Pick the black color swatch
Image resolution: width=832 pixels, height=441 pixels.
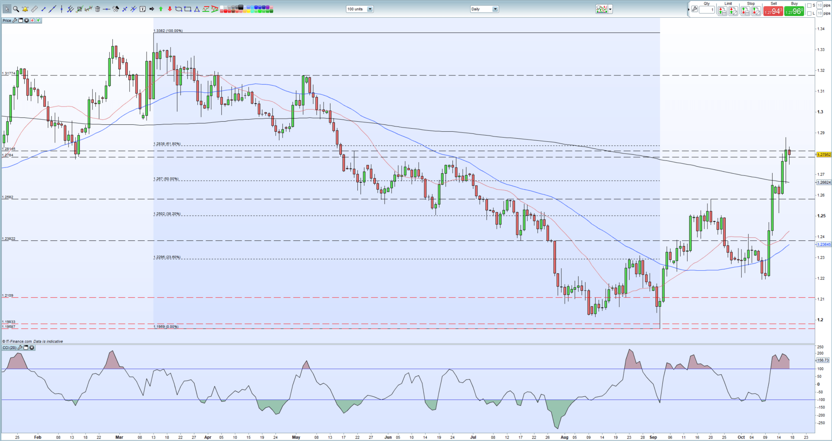coord(240,7)
